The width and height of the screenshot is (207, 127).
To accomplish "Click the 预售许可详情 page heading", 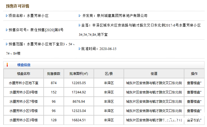I will coord(17,6).
